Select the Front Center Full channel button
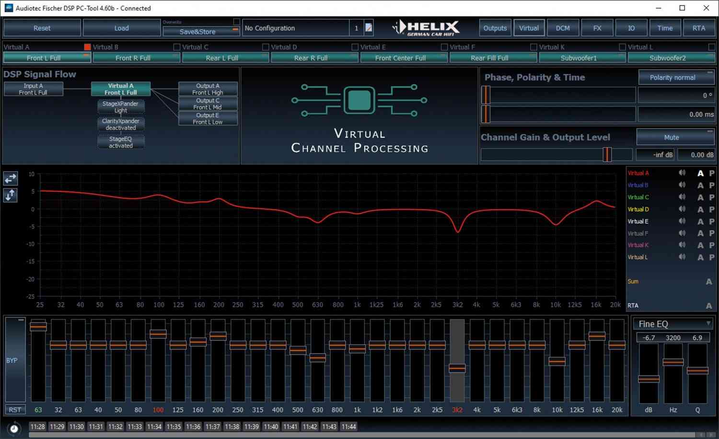This screenshot has width=719, height=439. 404,58
